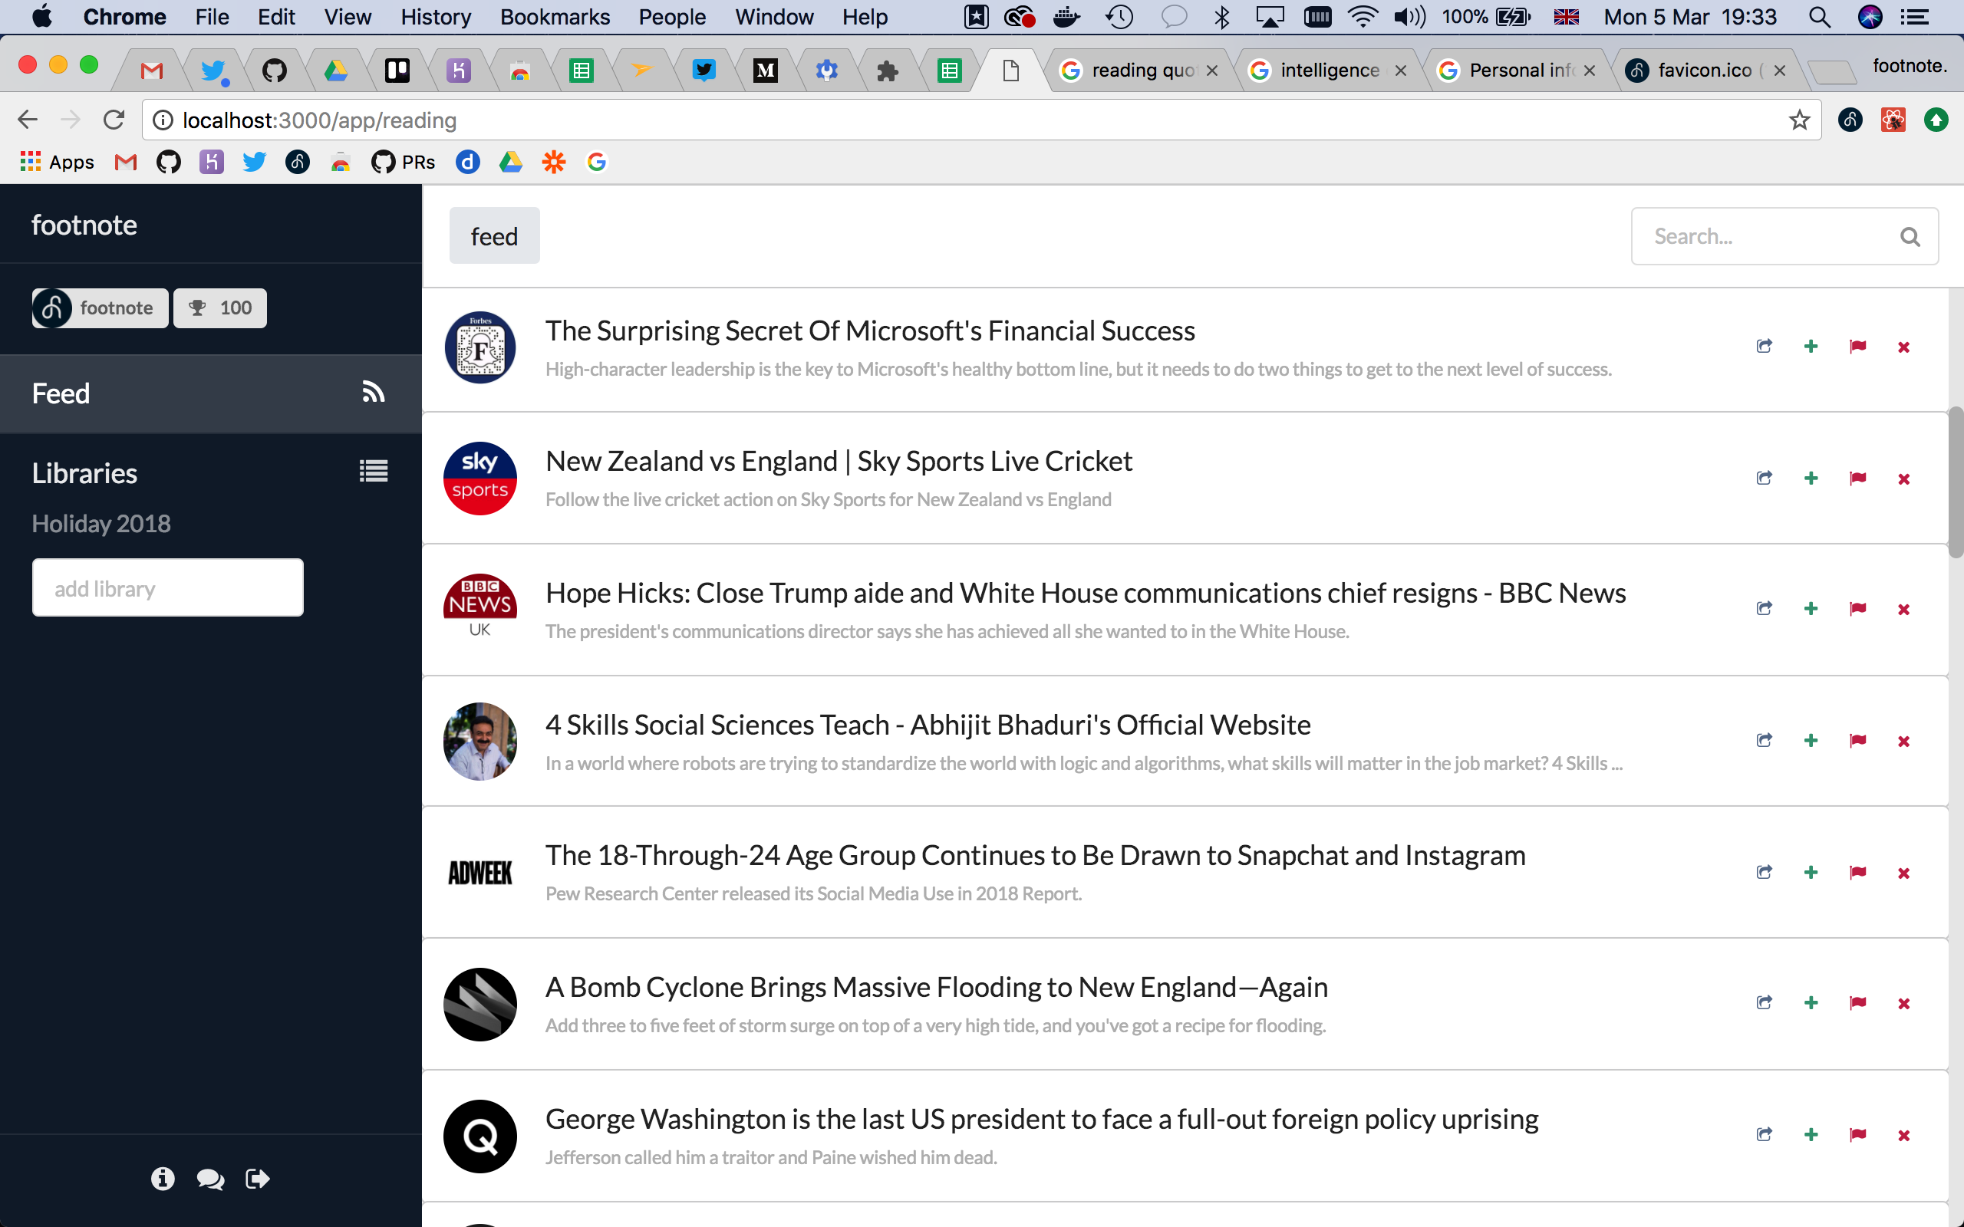
Task: Switch to the favicon.ico tab
Action: [1704, 71]
